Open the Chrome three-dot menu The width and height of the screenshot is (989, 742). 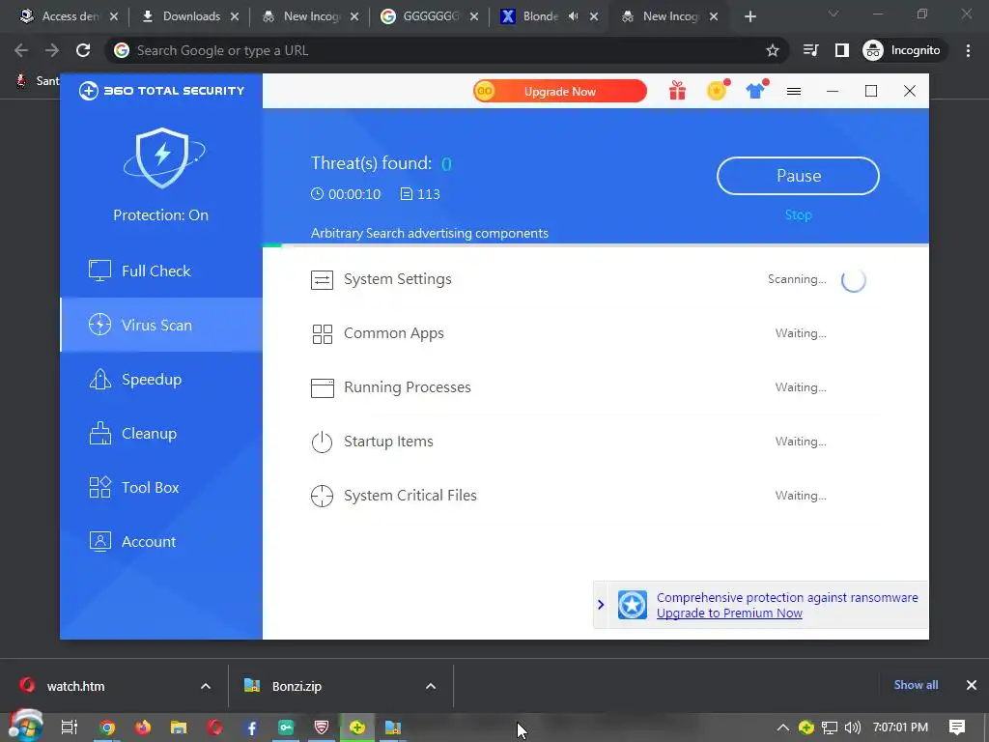point(968,50)
